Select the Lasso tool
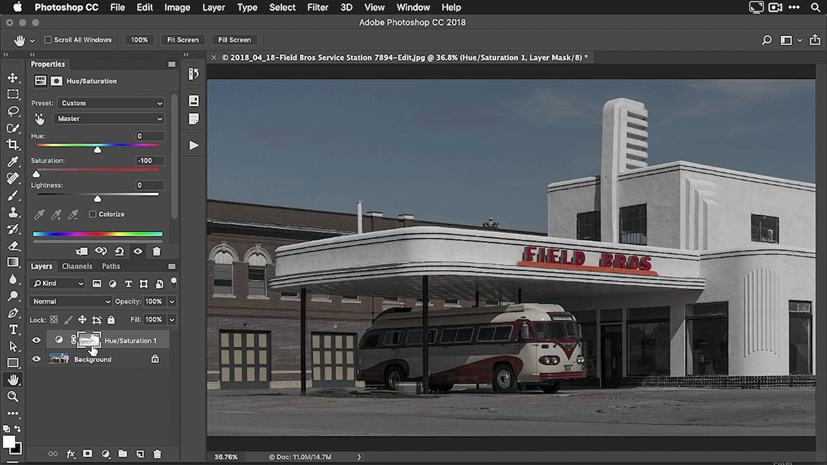The image size is (827, 465). [x=13, y=111]
